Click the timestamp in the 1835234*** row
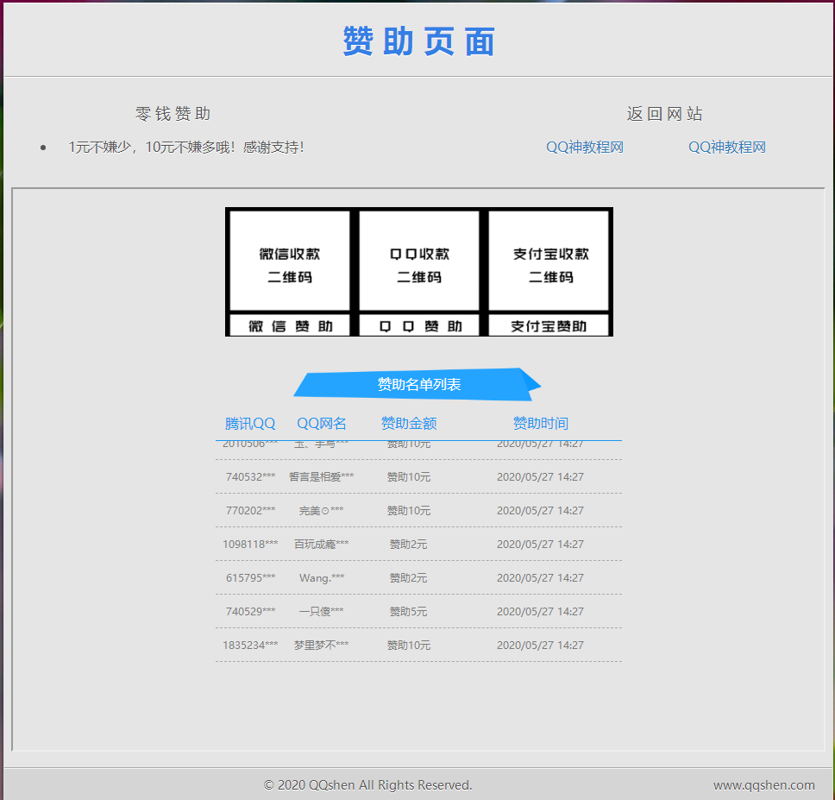 [x=541, y=645]
